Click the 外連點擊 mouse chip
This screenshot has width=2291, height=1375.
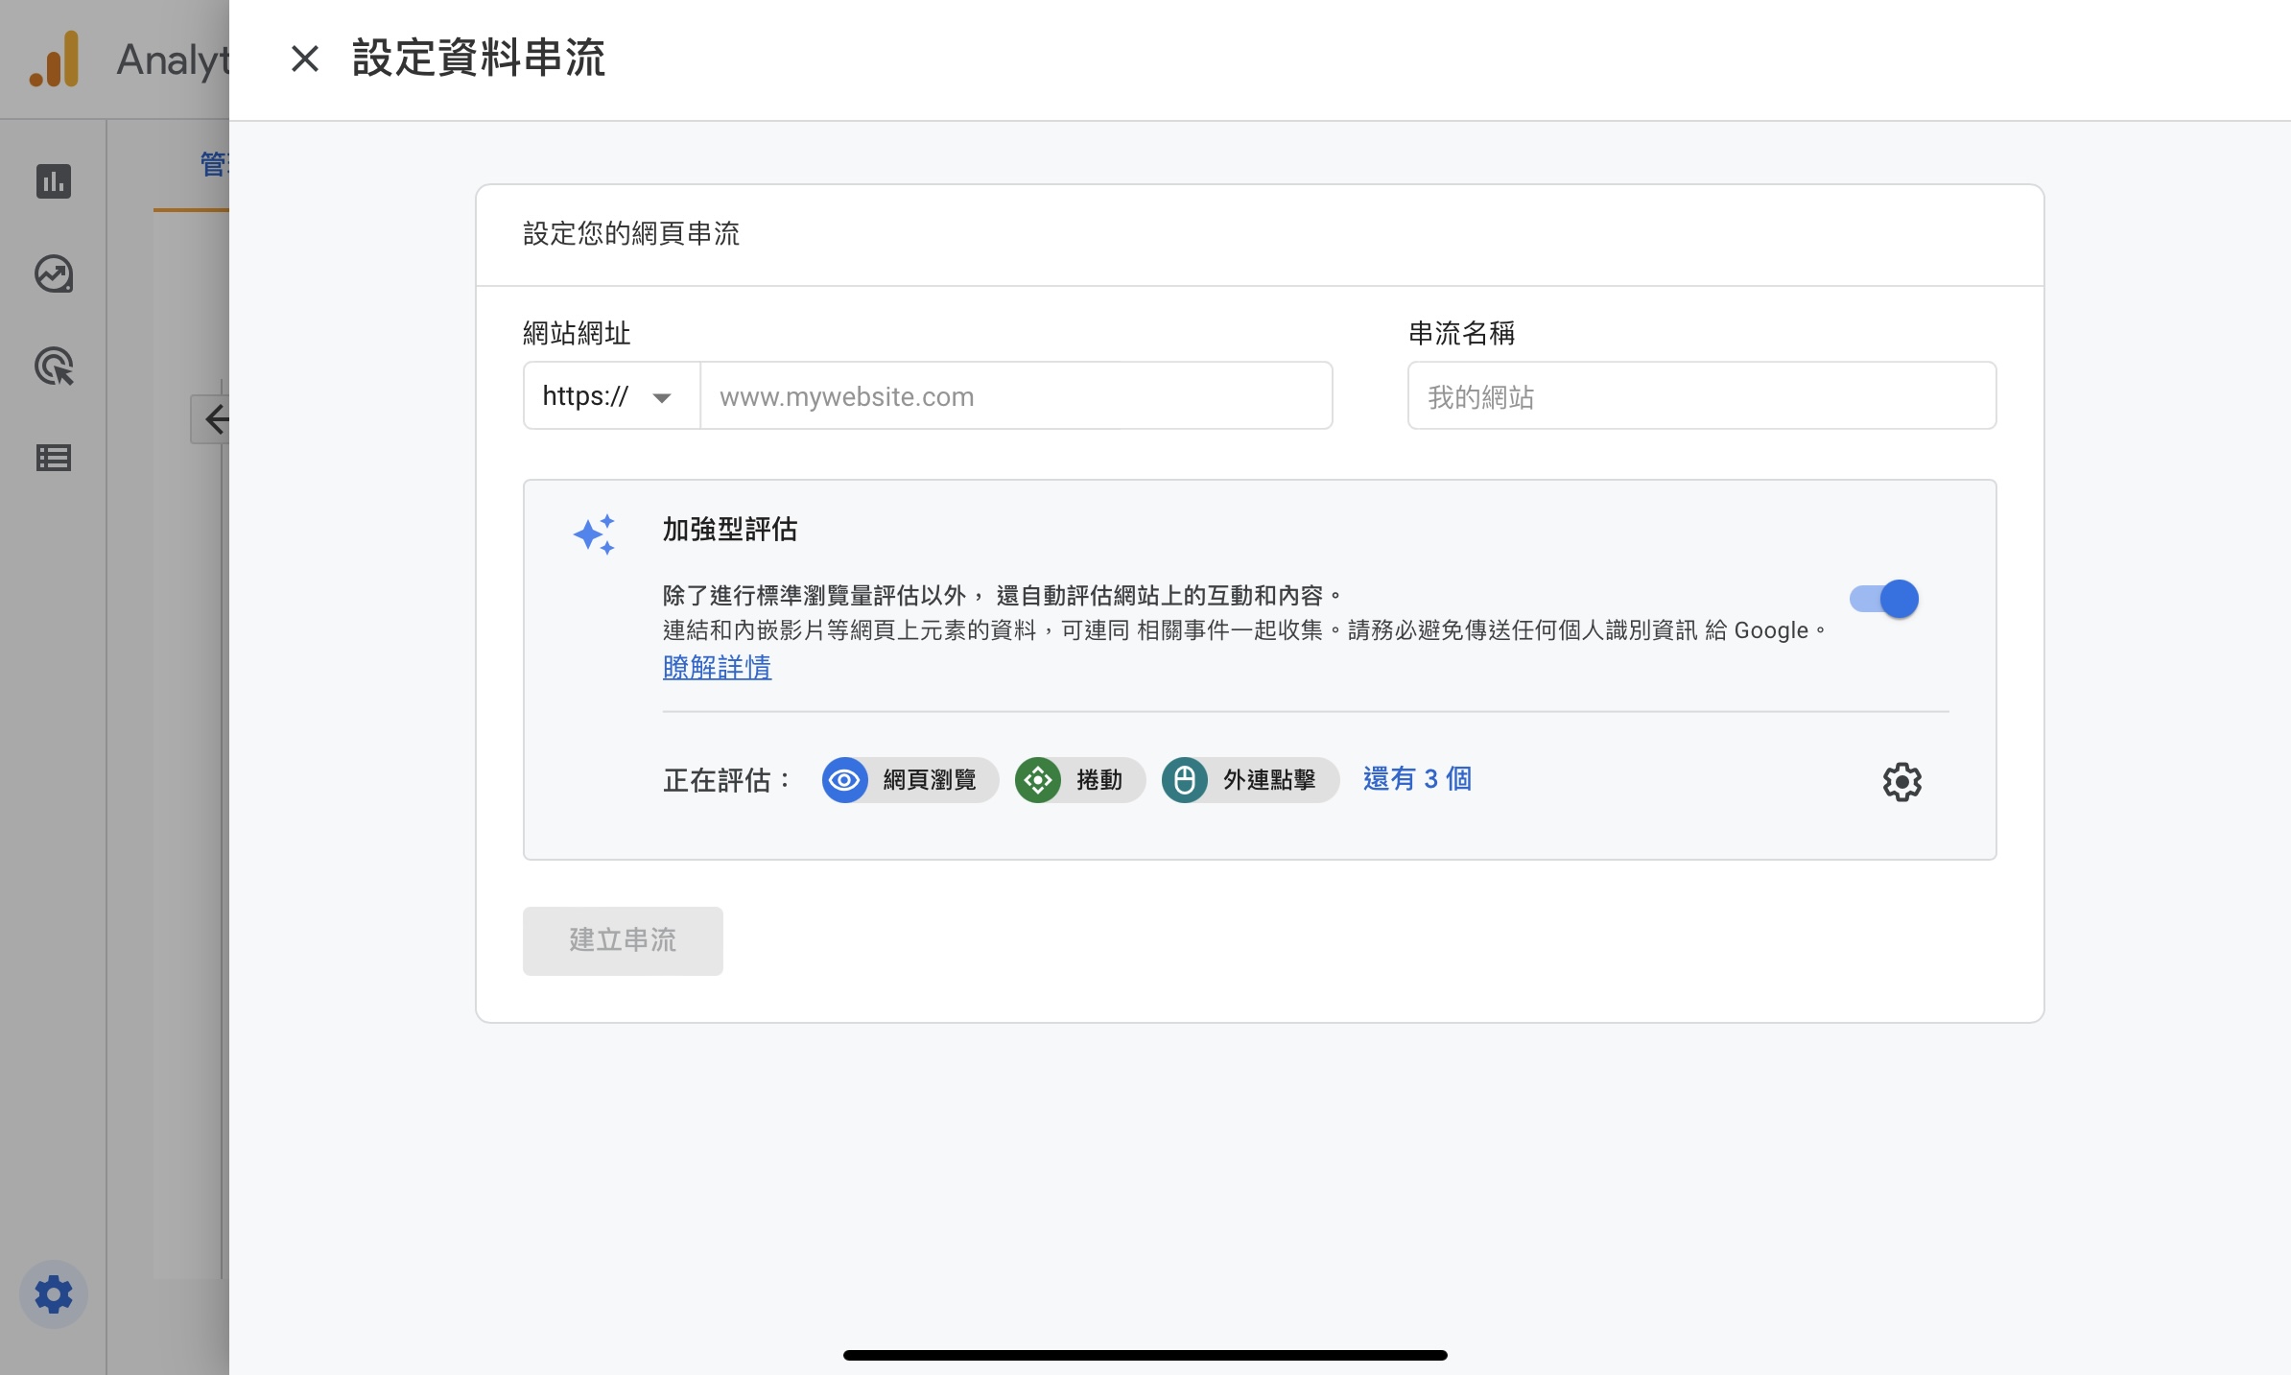(x=1250, y=780)
